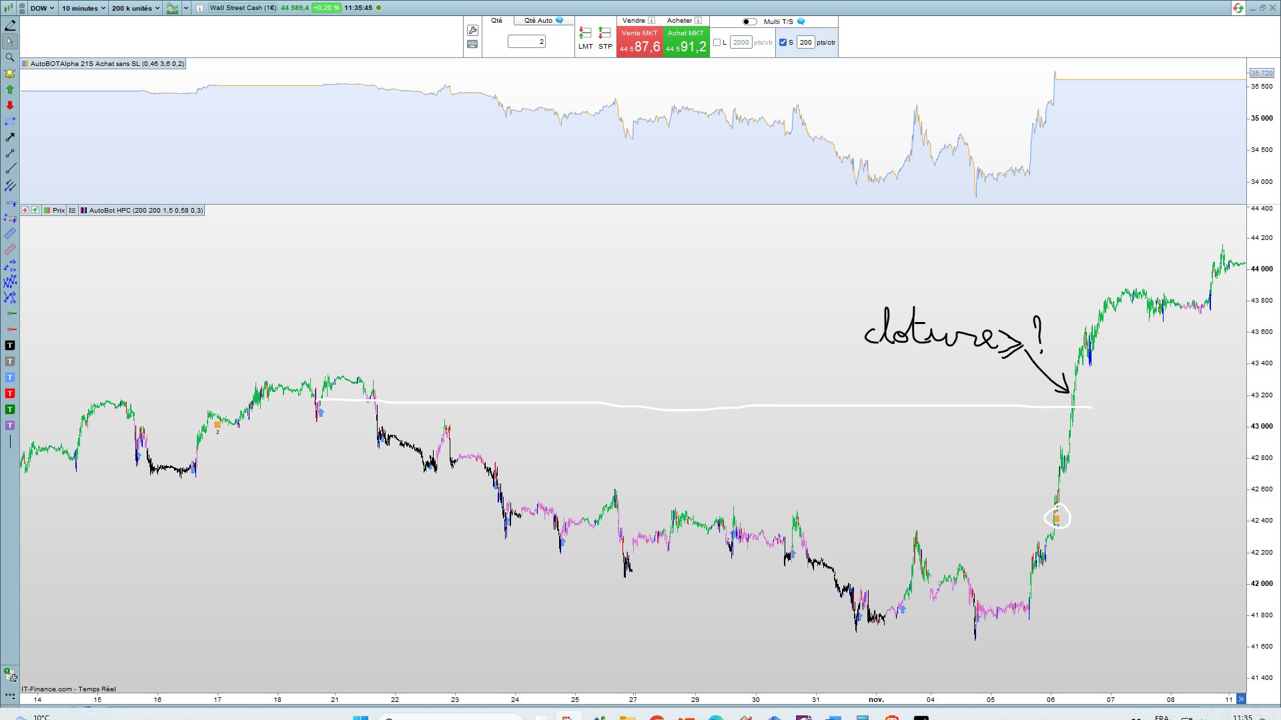The width and height of the screenshot is (1281, 720).
Task: Click the Vente MKT sell button
Action: (x=639, y=41)
